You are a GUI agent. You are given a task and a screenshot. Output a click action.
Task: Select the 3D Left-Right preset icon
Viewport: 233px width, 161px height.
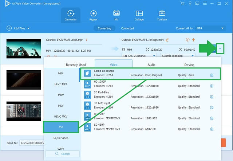87,106
